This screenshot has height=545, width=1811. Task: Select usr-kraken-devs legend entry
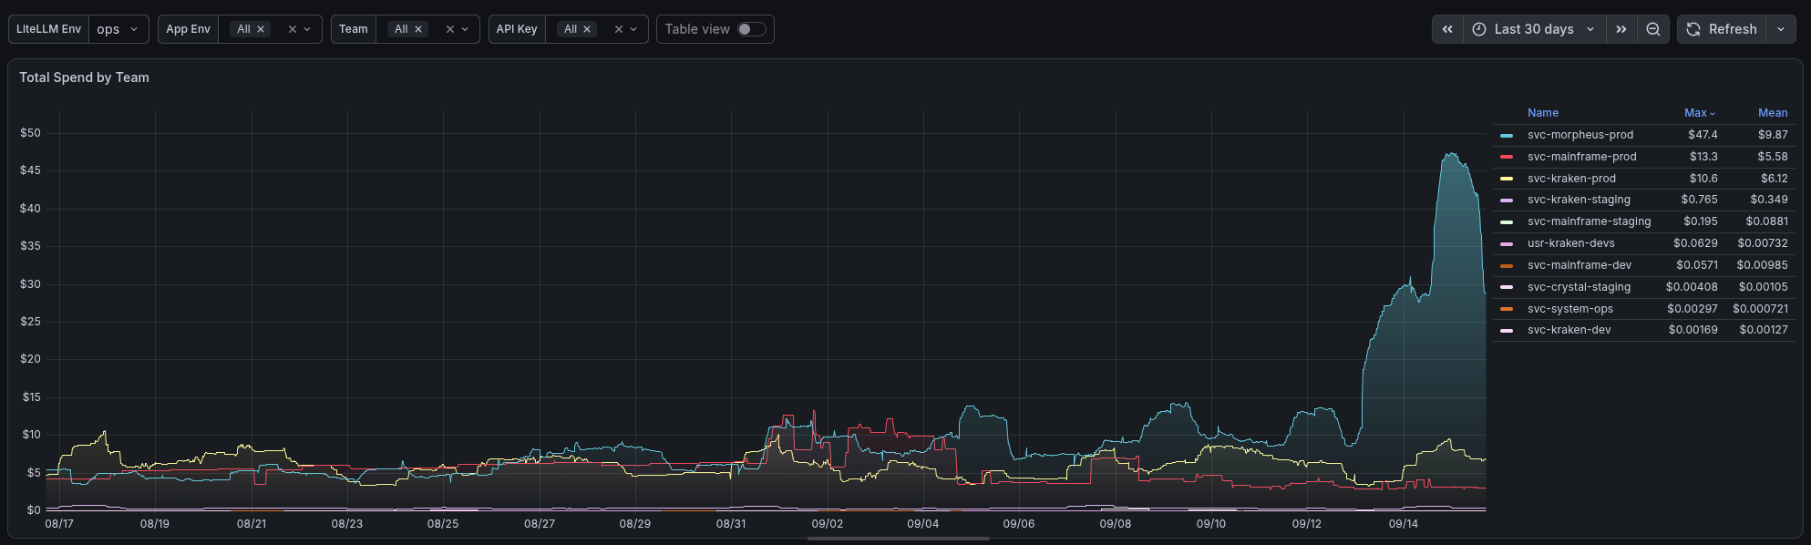pos(1570,243)
